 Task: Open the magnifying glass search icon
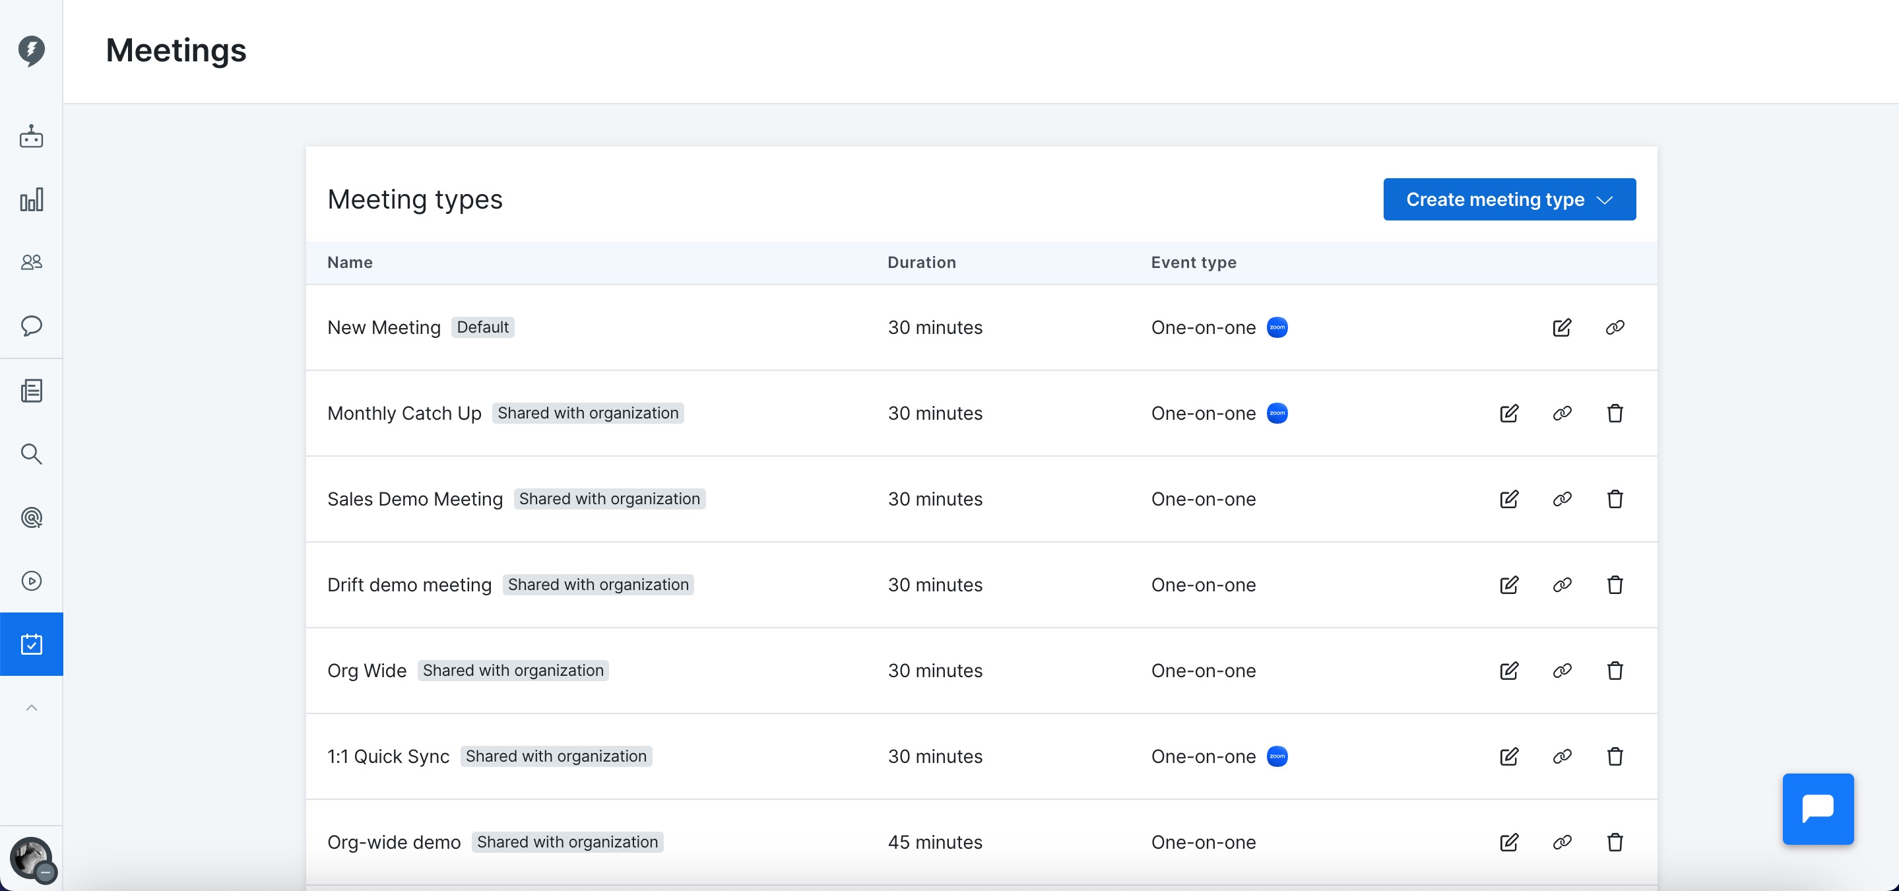31,453
